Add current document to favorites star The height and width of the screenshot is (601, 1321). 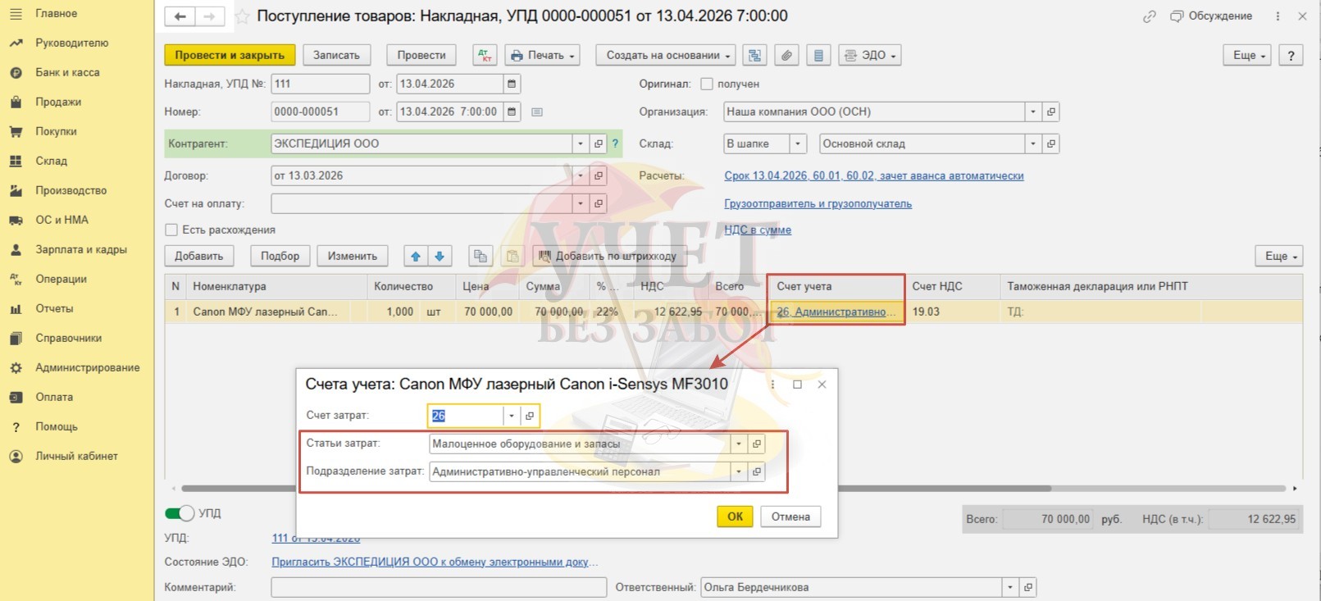tap(243, 16)
